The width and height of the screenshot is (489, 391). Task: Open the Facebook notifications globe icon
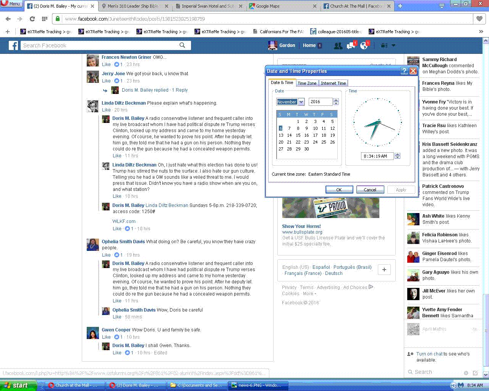364,45
